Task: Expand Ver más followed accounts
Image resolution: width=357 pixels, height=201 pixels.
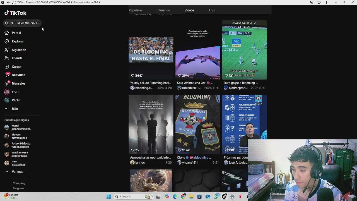Action: (x=14, y=172)
